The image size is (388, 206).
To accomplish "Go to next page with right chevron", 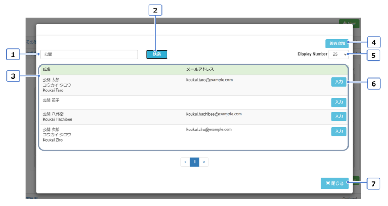I will click(204, 162).
